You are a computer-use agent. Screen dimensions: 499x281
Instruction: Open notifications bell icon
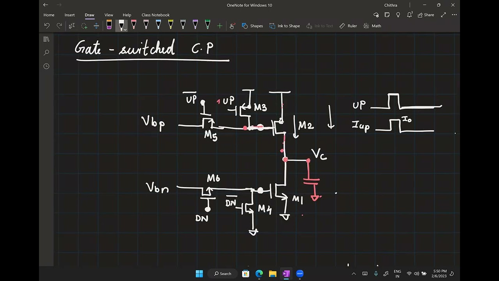click(x=410, y=15)
